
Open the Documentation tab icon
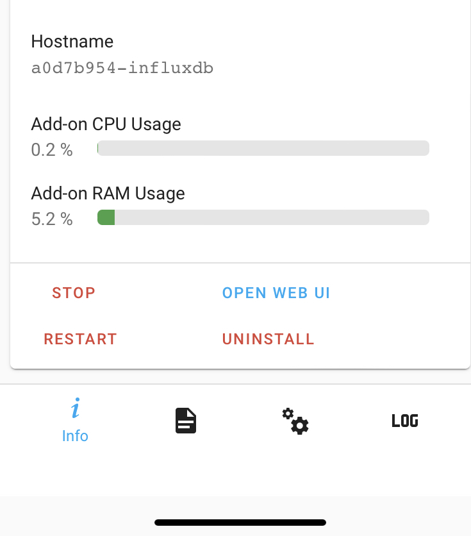click(x=186, y=421)
